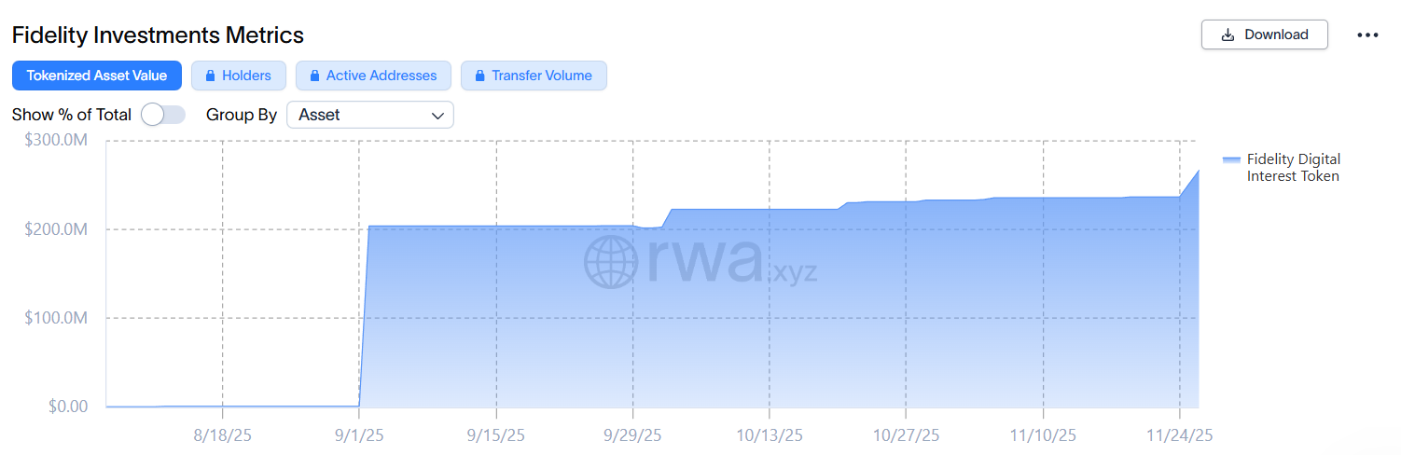Click the lock icon on Active Addresses
This screenshot has width=1401, height=455.
pos(315,76)
